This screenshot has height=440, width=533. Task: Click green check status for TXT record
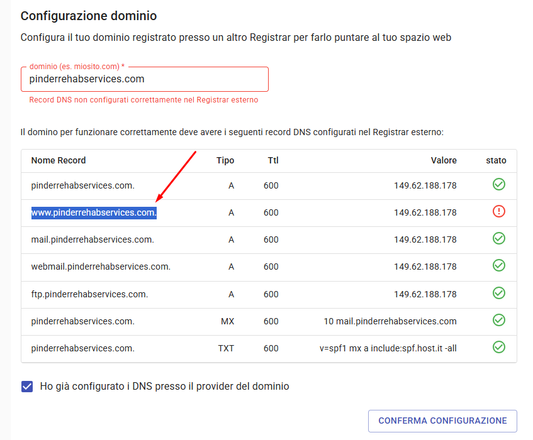tap(498, 348)
